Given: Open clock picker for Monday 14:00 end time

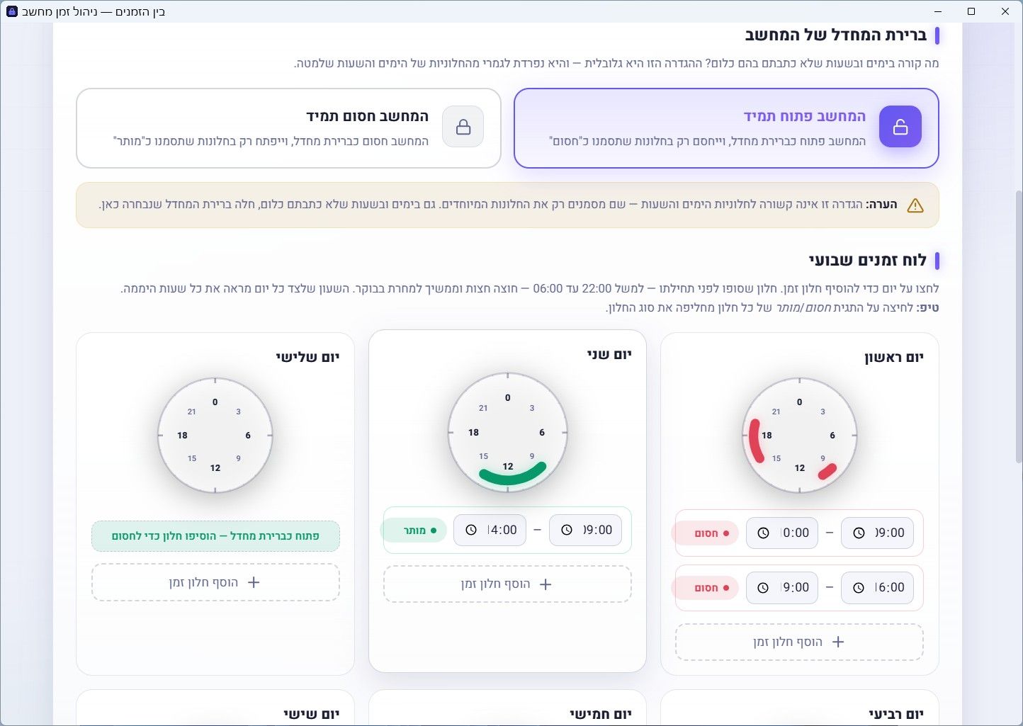Looking at the screenshot, I should (470, 530).
